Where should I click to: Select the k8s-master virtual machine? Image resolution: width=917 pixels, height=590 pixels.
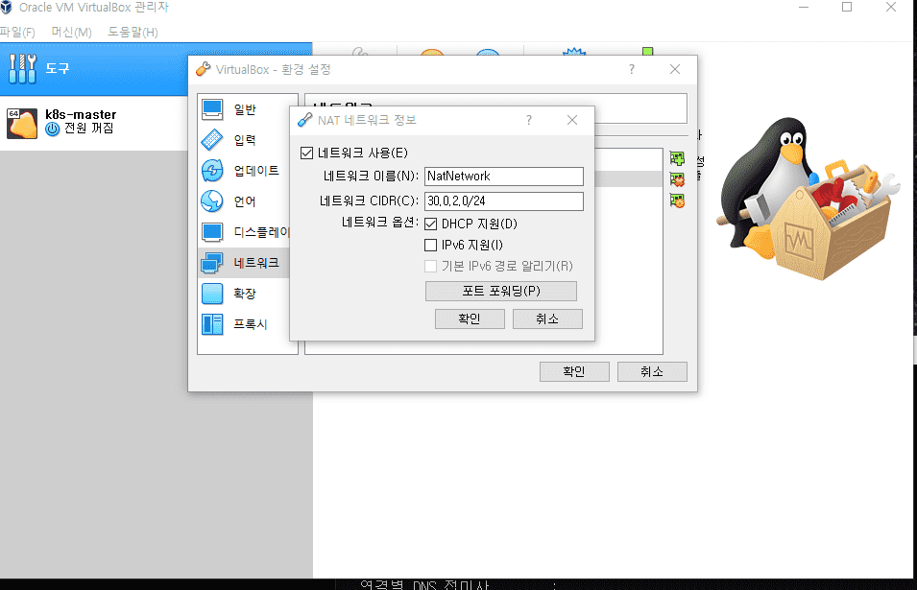93,123
